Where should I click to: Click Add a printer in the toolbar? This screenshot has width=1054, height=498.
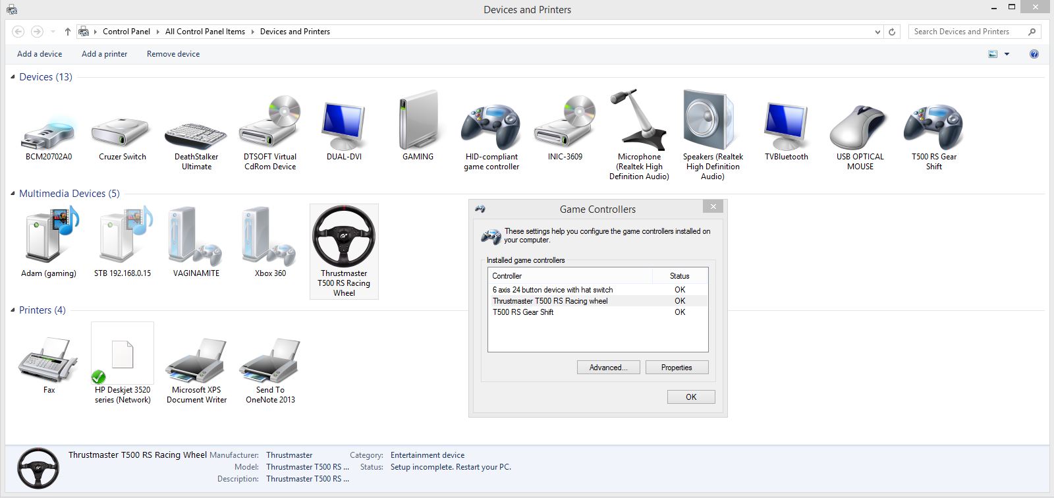[104, 54]
